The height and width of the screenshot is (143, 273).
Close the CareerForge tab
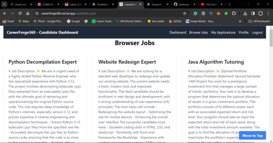click(x=140, y=4)
